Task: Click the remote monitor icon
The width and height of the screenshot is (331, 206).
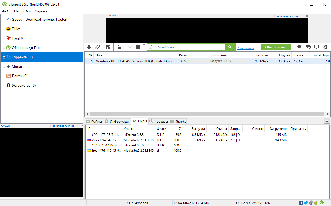Action: (316, 47)
